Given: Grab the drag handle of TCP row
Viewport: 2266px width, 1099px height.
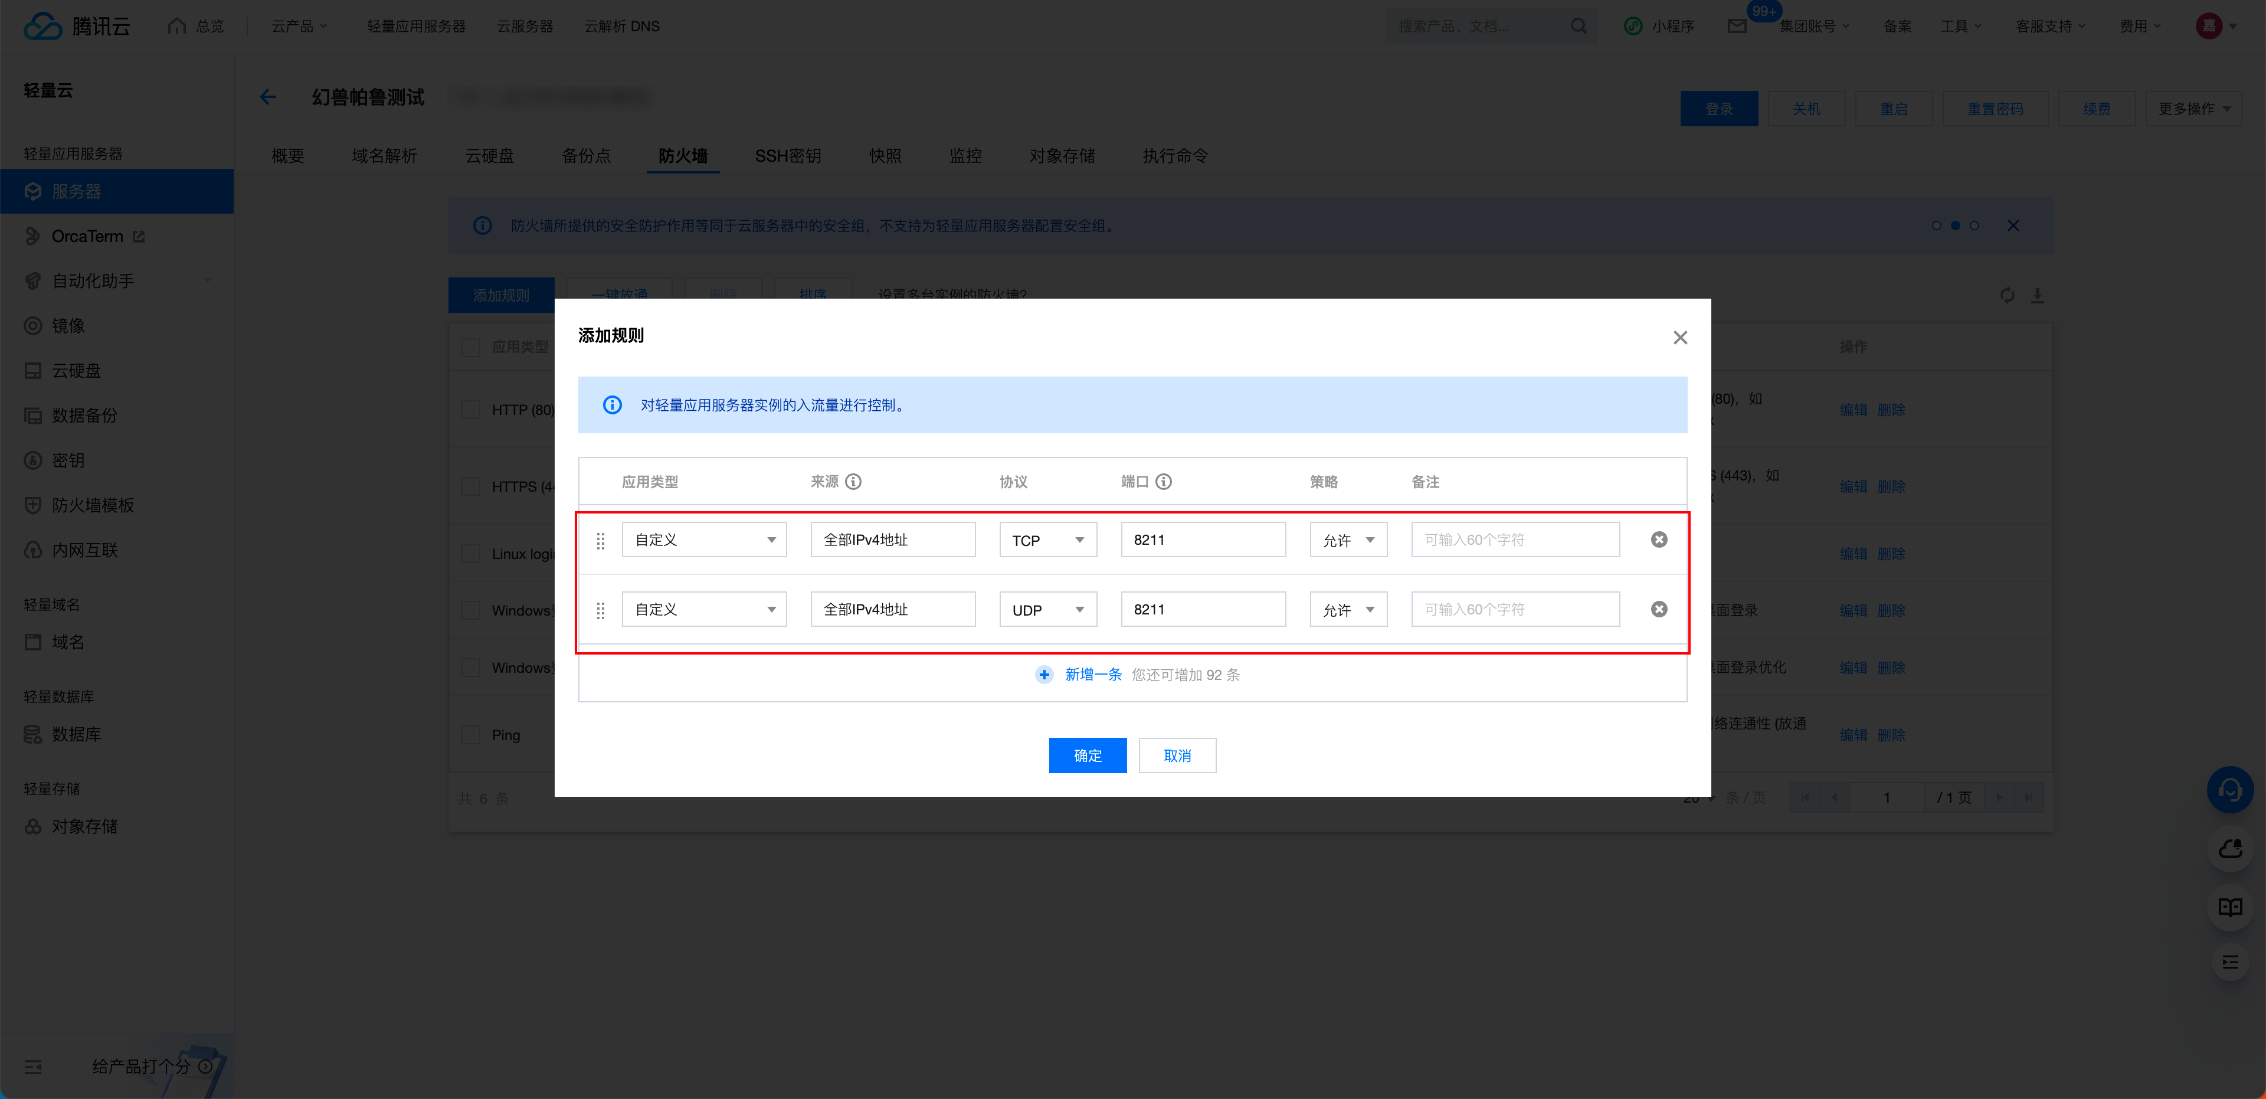Looking at the screenshot, I should (601, 540).
